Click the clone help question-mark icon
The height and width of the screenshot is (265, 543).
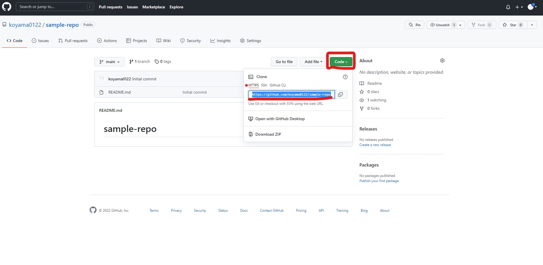tap(345, 77)
